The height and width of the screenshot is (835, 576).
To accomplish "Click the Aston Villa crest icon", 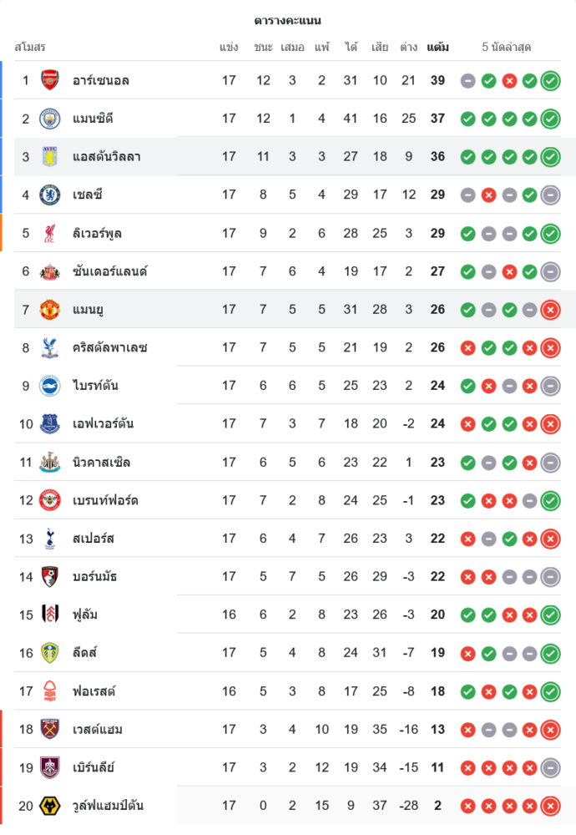I will (50, 156).
